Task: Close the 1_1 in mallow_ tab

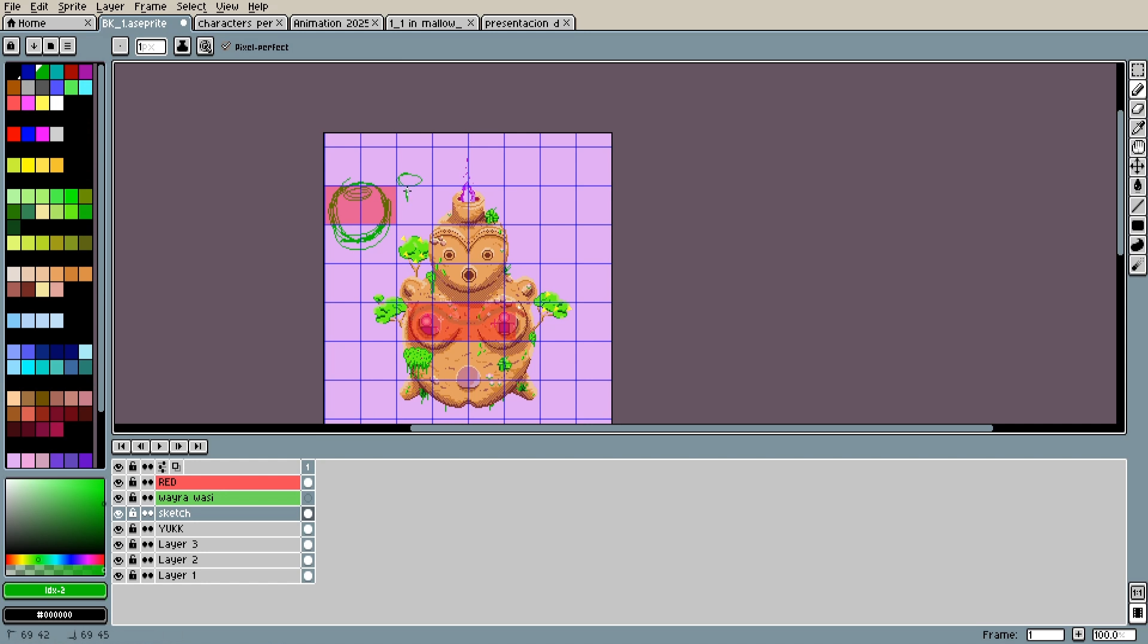Action: coord(470,23)
